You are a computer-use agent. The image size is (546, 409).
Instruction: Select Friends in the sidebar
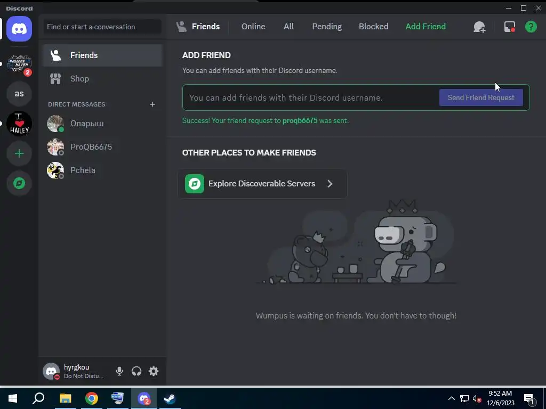tap(102, 55)
